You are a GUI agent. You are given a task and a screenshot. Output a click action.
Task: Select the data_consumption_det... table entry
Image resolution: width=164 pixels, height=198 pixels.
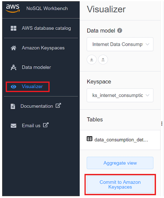click(x=120, y=140)
